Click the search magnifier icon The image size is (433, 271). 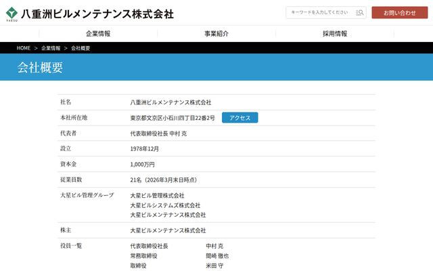coord(359,12)
